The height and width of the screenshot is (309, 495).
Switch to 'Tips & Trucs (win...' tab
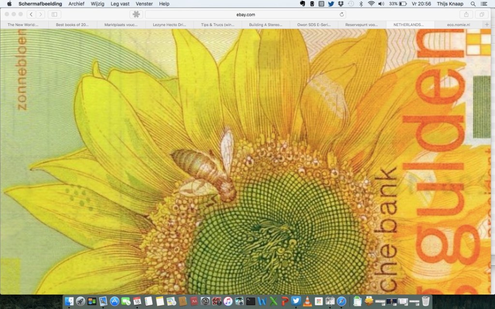tap(218, 25)
